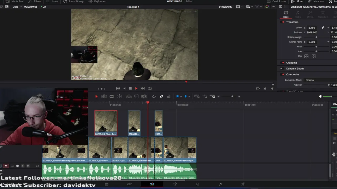This screenshot has height=189, width=337.
Task: Open the Metadata panel
Action: [x=316, y=1]
